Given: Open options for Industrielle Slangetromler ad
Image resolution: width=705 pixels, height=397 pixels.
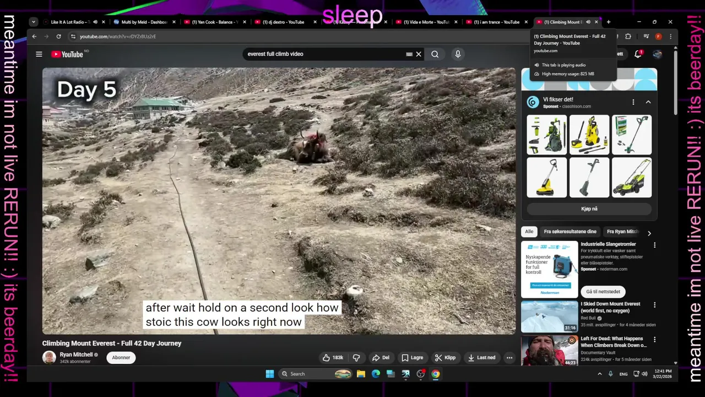Looking at the screenshot, I should (654, 245).
